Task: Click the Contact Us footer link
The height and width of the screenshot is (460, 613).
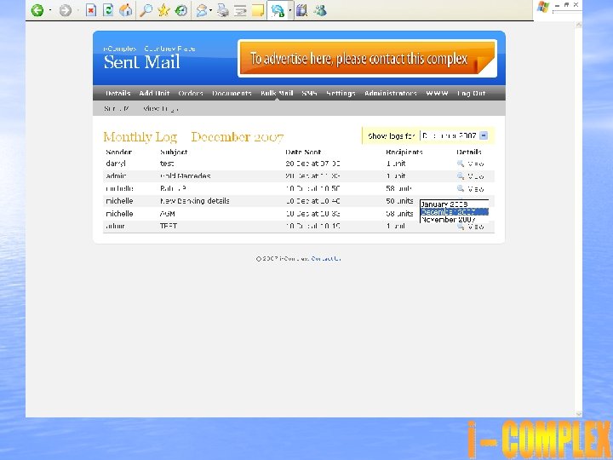Action: 325,259
